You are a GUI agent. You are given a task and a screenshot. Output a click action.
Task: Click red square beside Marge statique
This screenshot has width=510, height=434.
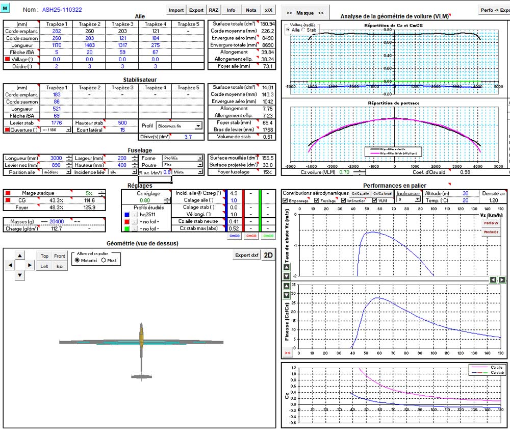coord(8,193)
